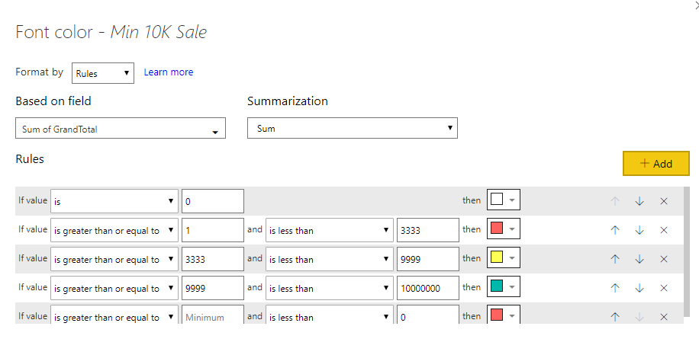Edit upper bound 0 in the last rule
Image resolution: width=699 pixels, height=339 pixels.
click(428, 315)
